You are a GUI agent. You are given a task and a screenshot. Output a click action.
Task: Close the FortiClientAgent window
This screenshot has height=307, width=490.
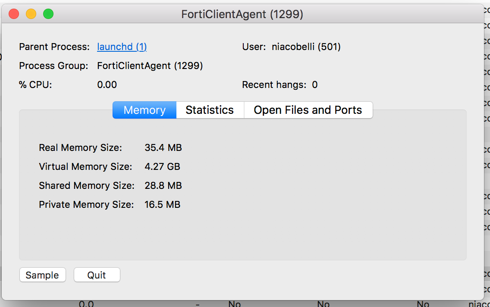(x=14, y=14)
